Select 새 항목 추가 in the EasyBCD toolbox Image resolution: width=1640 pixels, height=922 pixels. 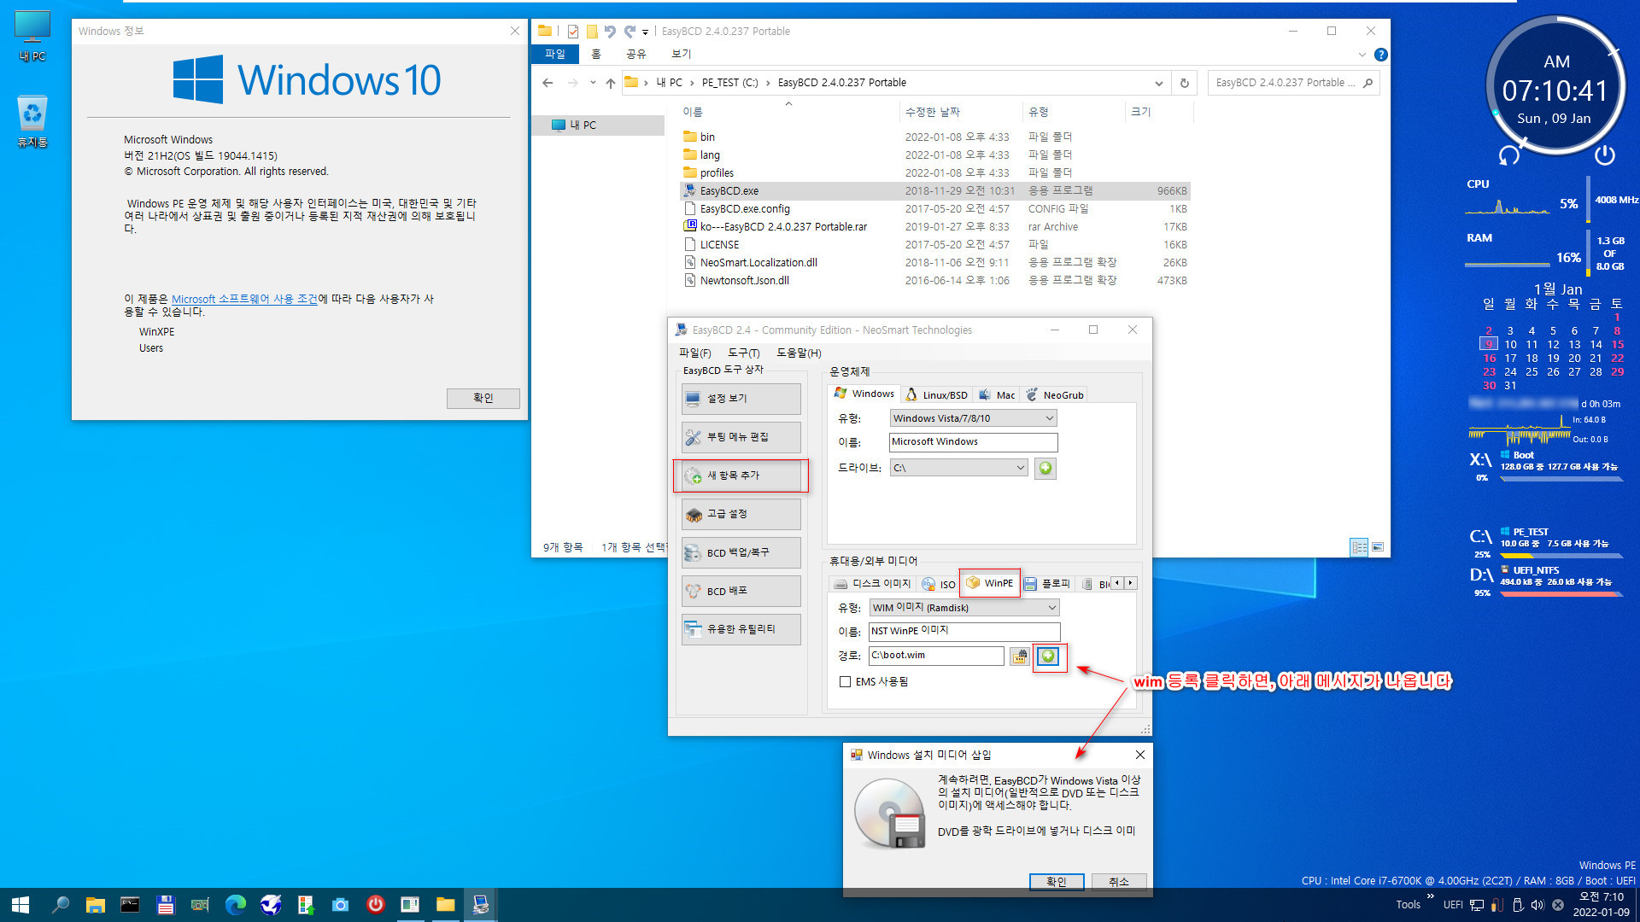click(741, 476)
